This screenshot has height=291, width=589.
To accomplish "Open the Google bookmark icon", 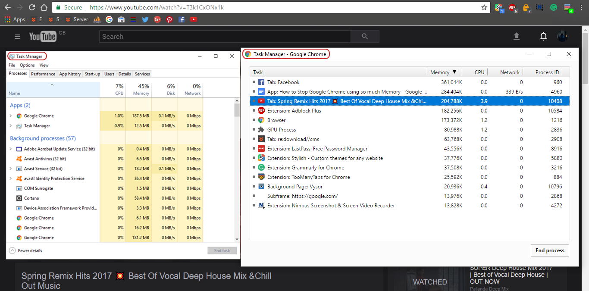I will coord(109,19).
